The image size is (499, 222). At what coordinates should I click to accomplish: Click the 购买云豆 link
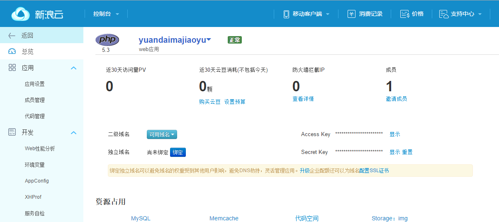pos(210,102)
